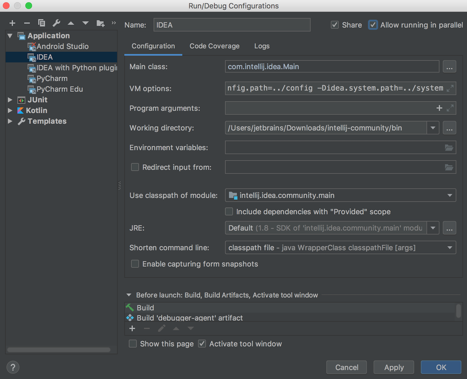Move Before launch task up

[x=176, y=328]
